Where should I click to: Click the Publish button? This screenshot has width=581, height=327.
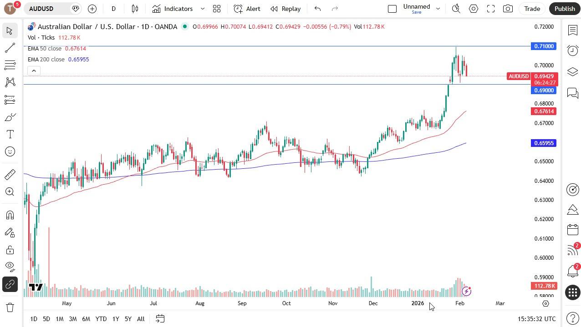click(565, 9)
